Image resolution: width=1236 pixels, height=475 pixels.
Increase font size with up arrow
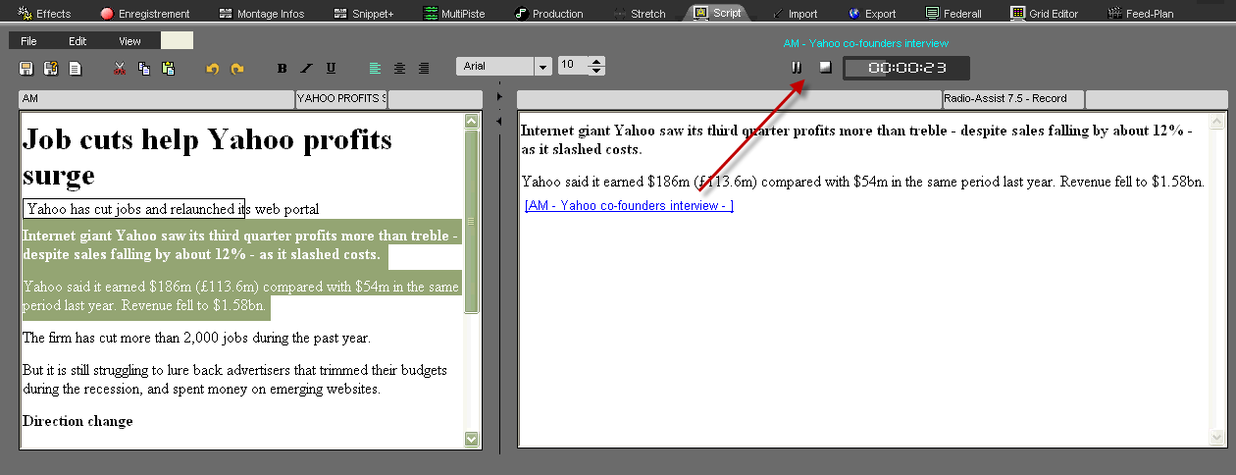[596, 62]
